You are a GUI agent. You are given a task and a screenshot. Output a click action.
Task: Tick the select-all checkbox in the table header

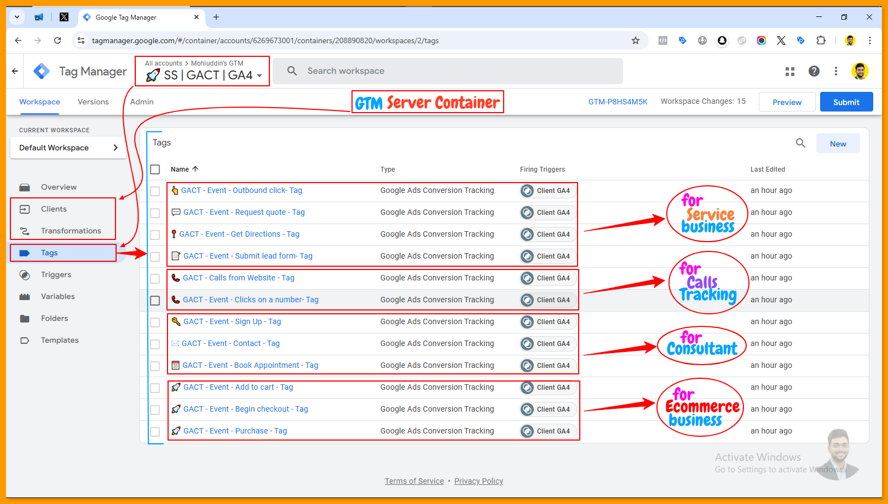(155, 169)
